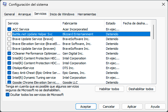
Task: Uncheck Google Chrome Elevation Service checkbox
Action: (x=9, y=82)
